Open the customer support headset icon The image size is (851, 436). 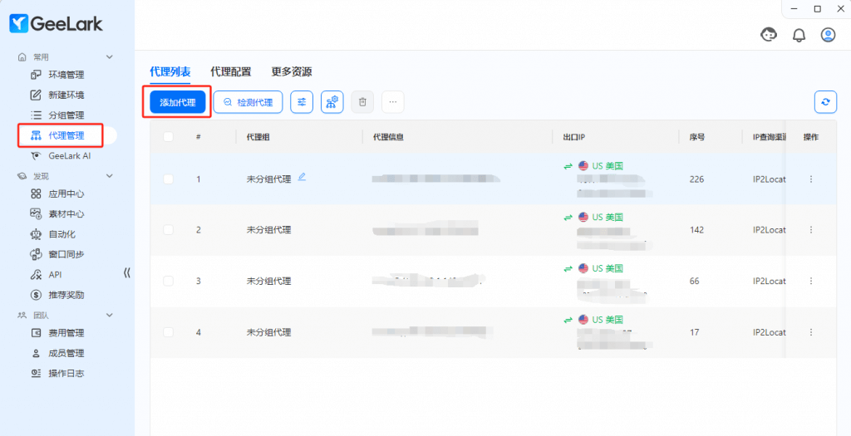point(769,35)
